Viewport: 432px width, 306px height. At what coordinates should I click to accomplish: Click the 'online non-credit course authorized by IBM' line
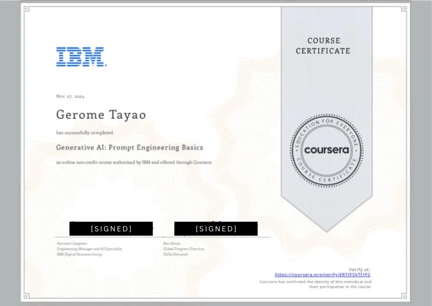133,162
